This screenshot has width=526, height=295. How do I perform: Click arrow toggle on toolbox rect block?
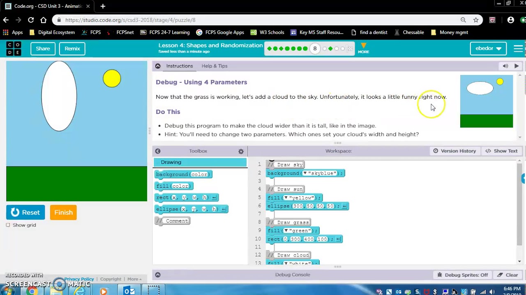point(214,197)
